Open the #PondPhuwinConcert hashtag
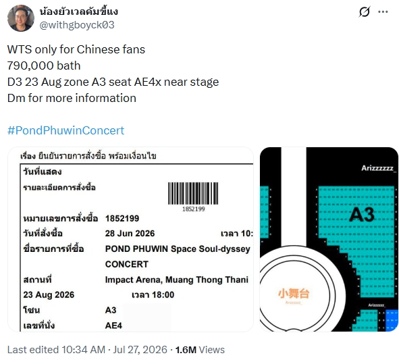The height and width of the screenshot is (364, 399). pyautogui.click(x=65, y=130)
